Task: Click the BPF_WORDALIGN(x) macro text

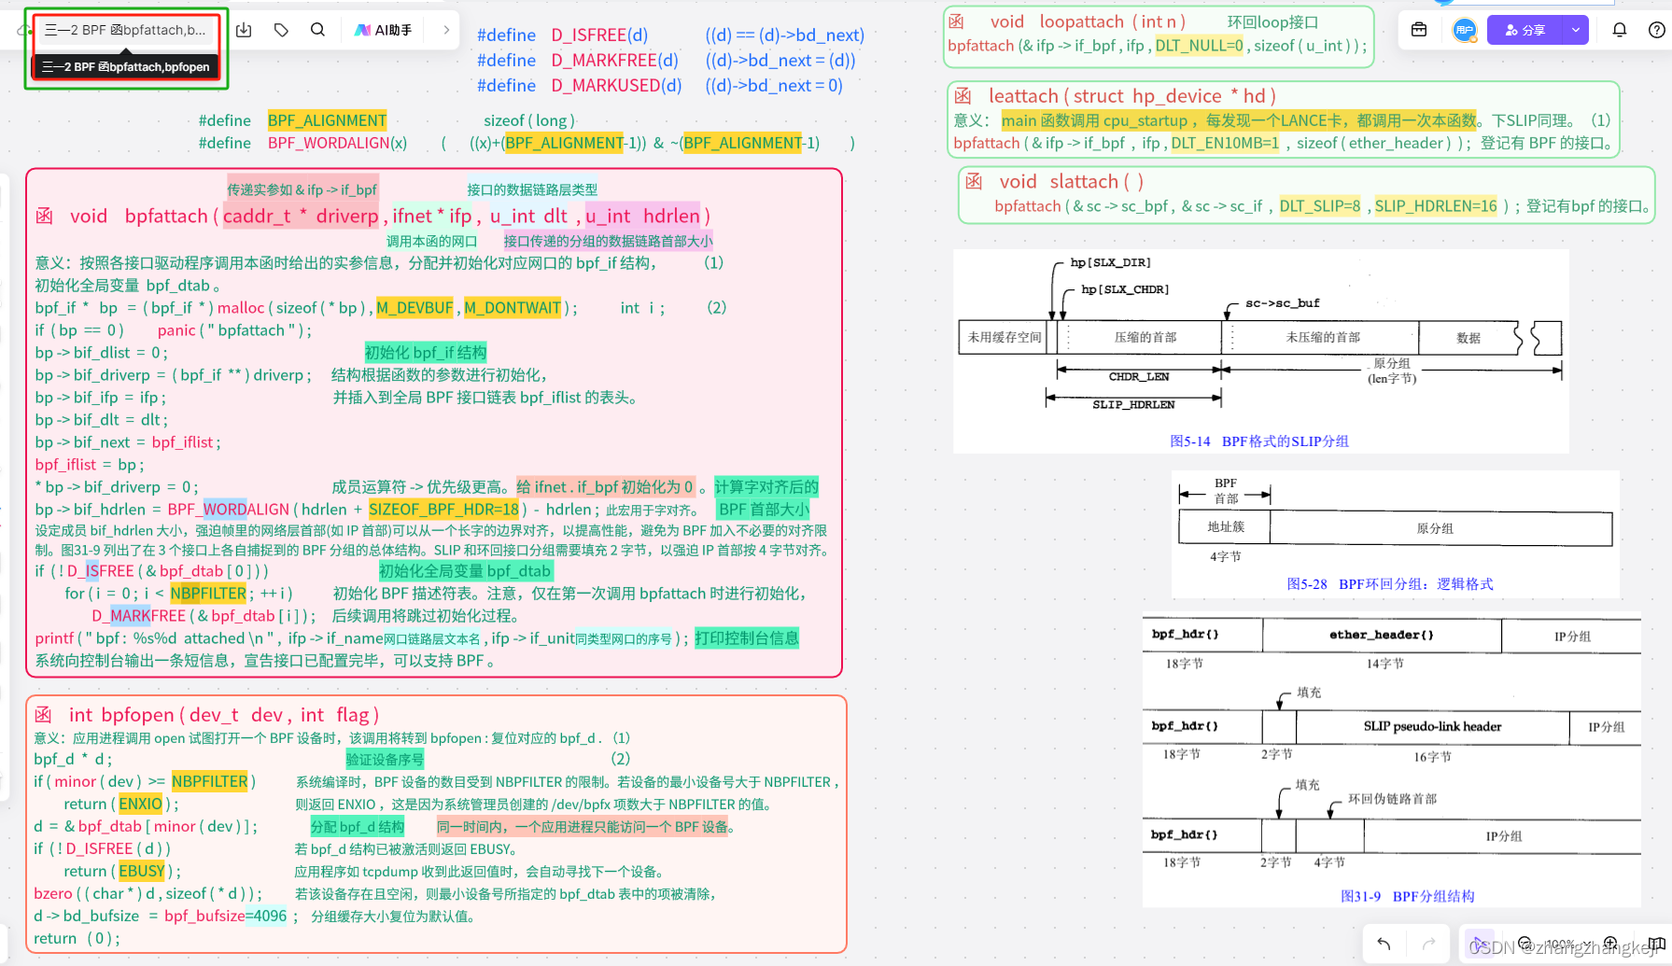Action: (x=337, y=143)
